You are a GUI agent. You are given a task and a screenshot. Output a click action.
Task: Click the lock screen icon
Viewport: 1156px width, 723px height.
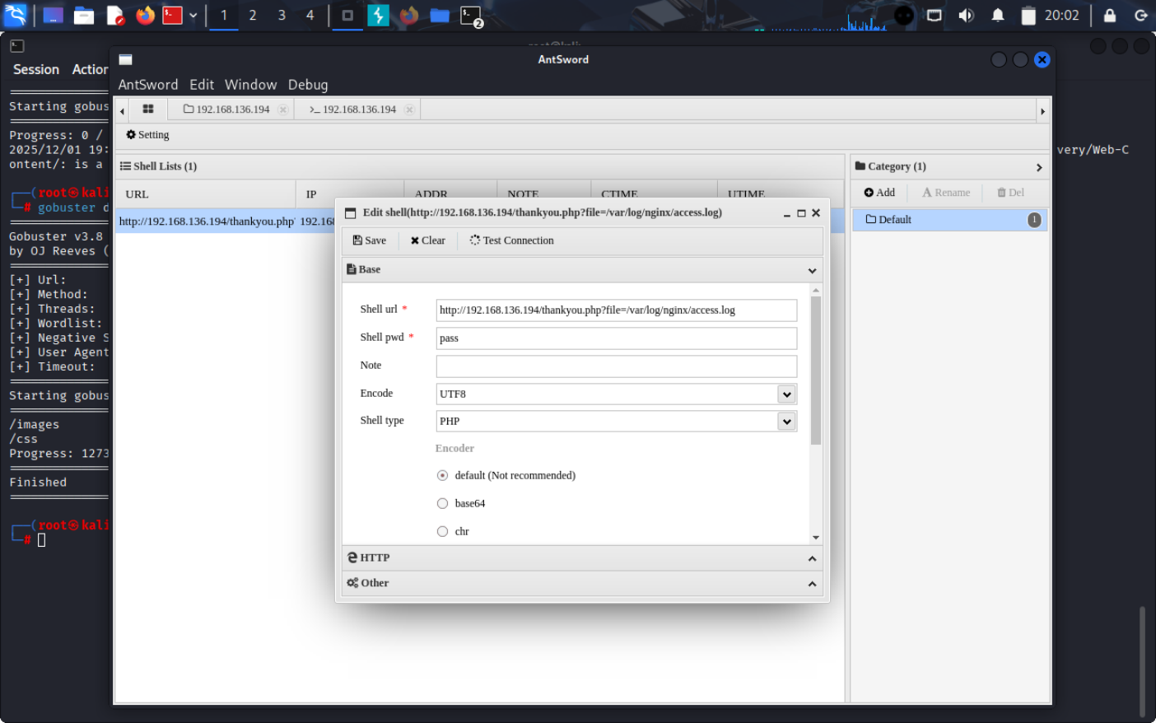[x=1110, y=15]
